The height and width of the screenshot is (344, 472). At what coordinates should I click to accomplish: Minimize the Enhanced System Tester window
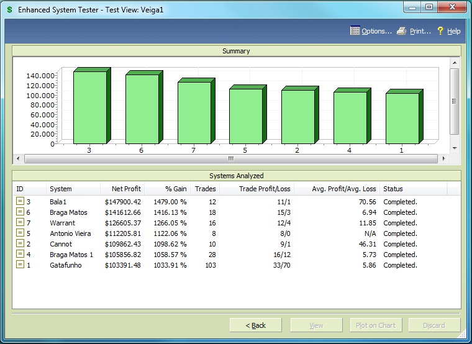pos(412,7)
